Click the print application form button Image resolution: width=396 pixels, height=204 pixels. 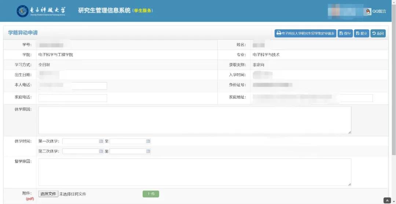click(305, 33)
